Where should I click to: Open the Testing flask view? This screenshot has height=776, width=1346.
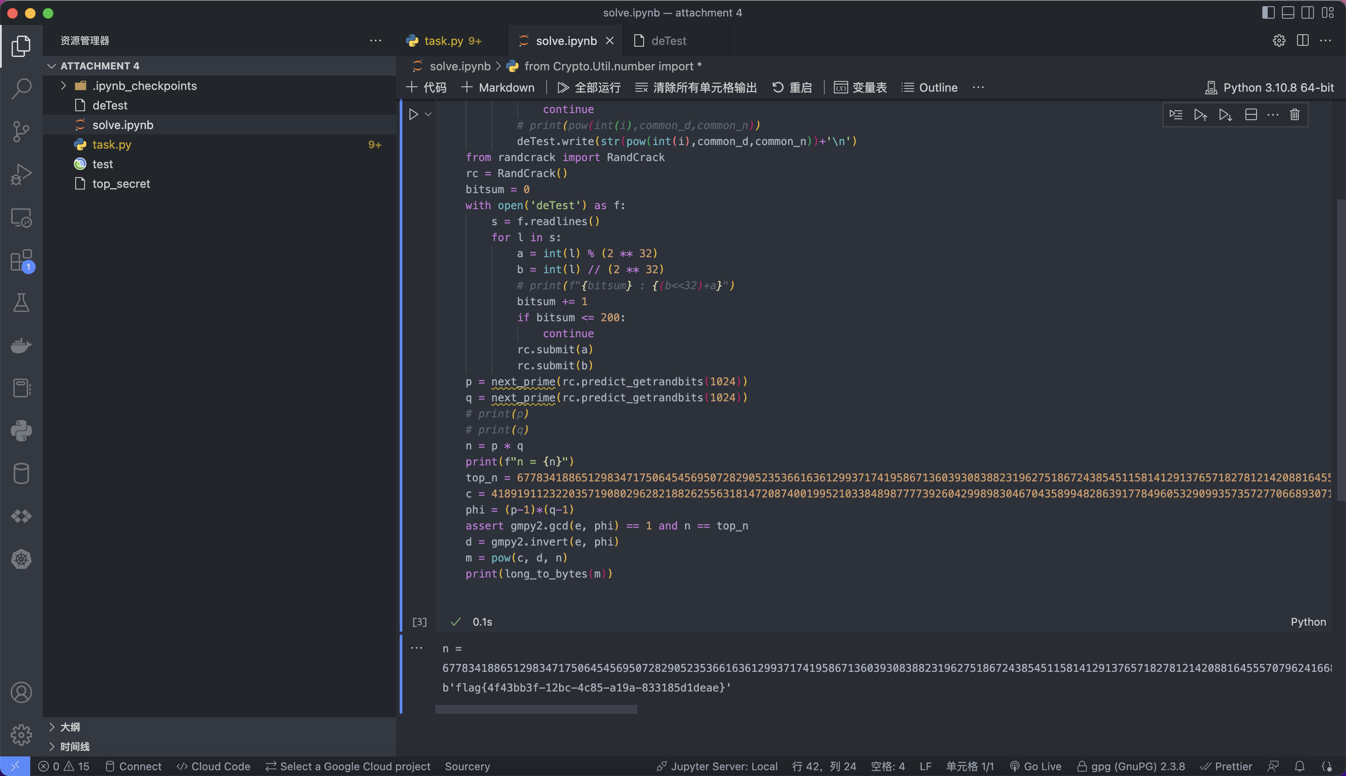click(x=21, y=303)
